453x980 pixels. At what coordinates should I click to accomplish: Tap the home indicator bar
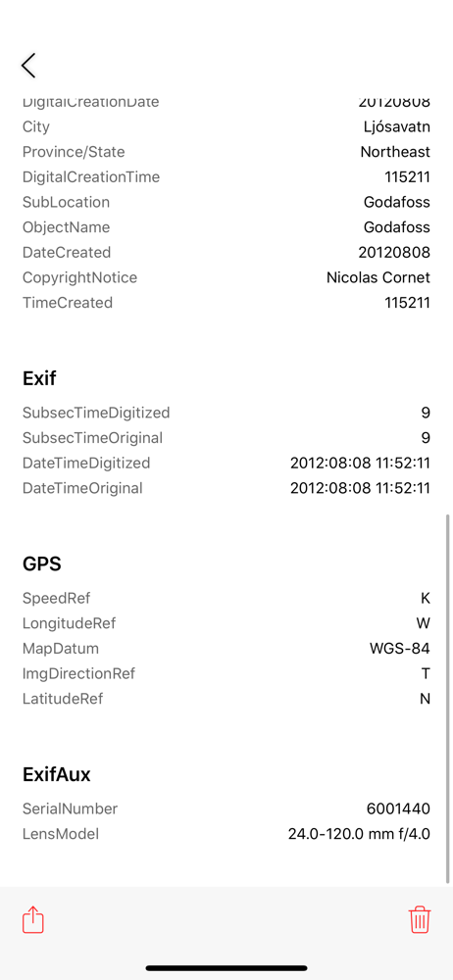pos(226,968)
